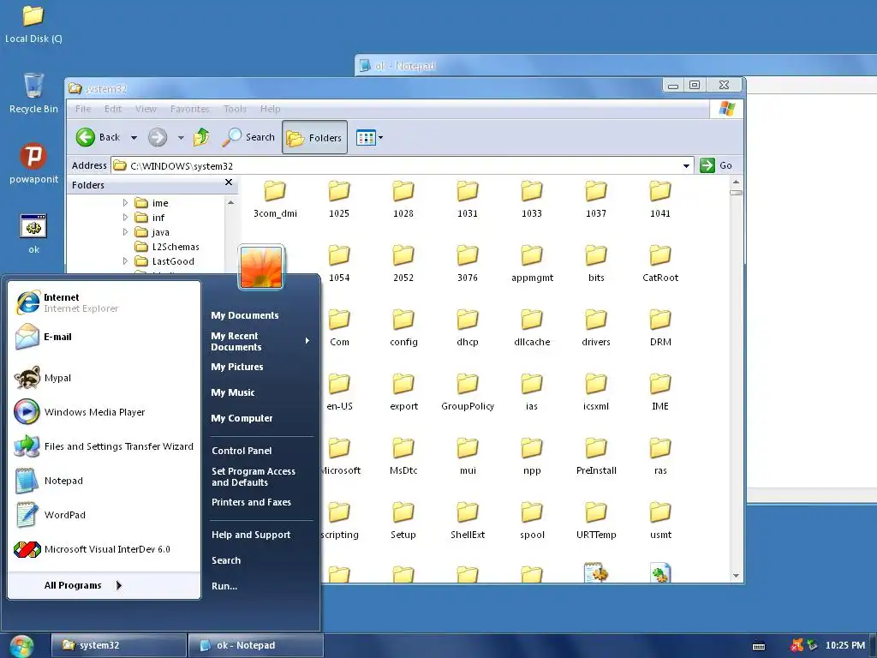Expand the ime folder in tree

125,202
